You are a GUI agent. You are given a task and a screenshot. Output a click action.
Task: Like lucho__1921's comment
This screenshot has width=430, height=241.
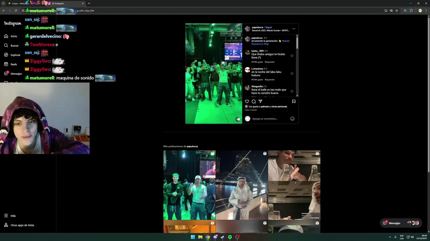292,56
